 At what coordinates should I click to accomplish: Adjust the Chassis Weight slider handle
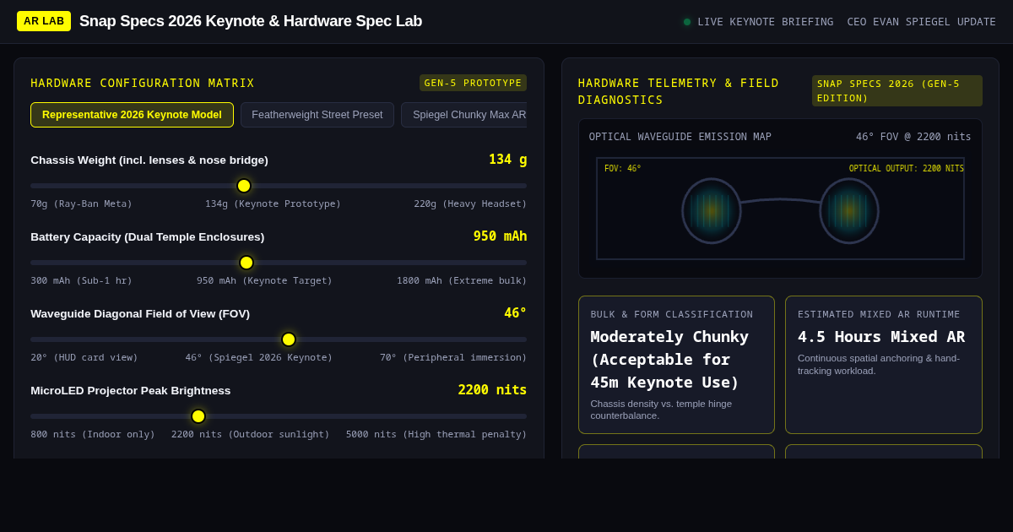click(x=244, y=186)
